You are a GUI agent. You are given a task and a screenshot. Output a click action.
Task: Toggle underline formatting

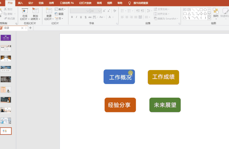coord(81,17)
